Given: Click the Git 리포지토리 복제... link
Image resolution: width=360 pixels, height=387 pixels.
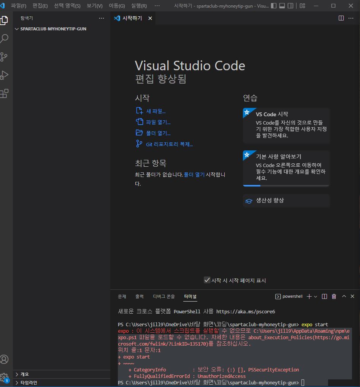Looking at the screenshot, I should tap(170, 144).
